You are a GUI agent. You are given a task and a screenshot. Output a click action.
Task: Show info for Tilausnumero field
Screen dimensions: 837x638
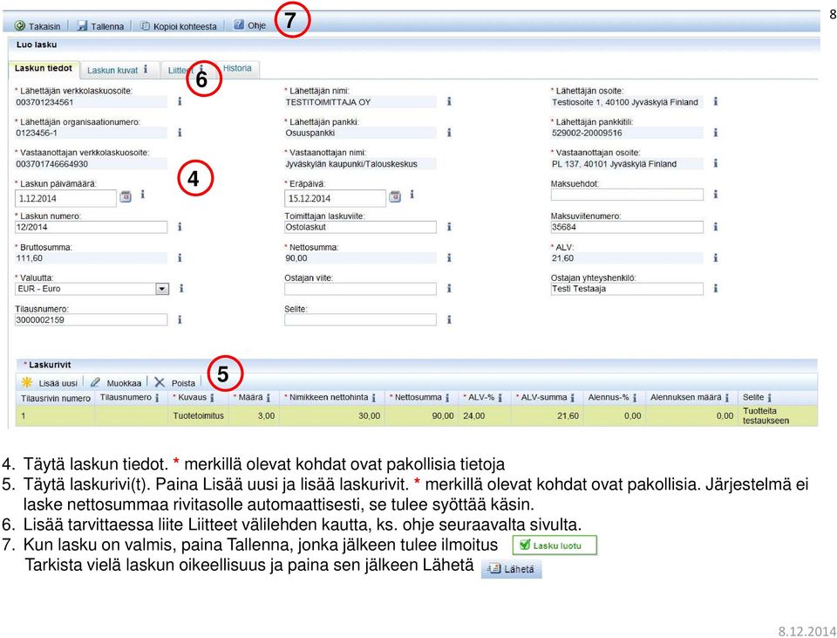pyautogui.click(x=180, y=319)
